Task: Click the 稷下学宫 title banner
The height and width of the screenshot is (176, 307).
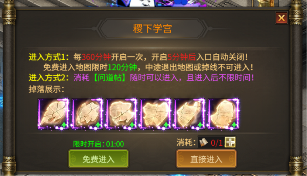Action: tap(153, 29)
